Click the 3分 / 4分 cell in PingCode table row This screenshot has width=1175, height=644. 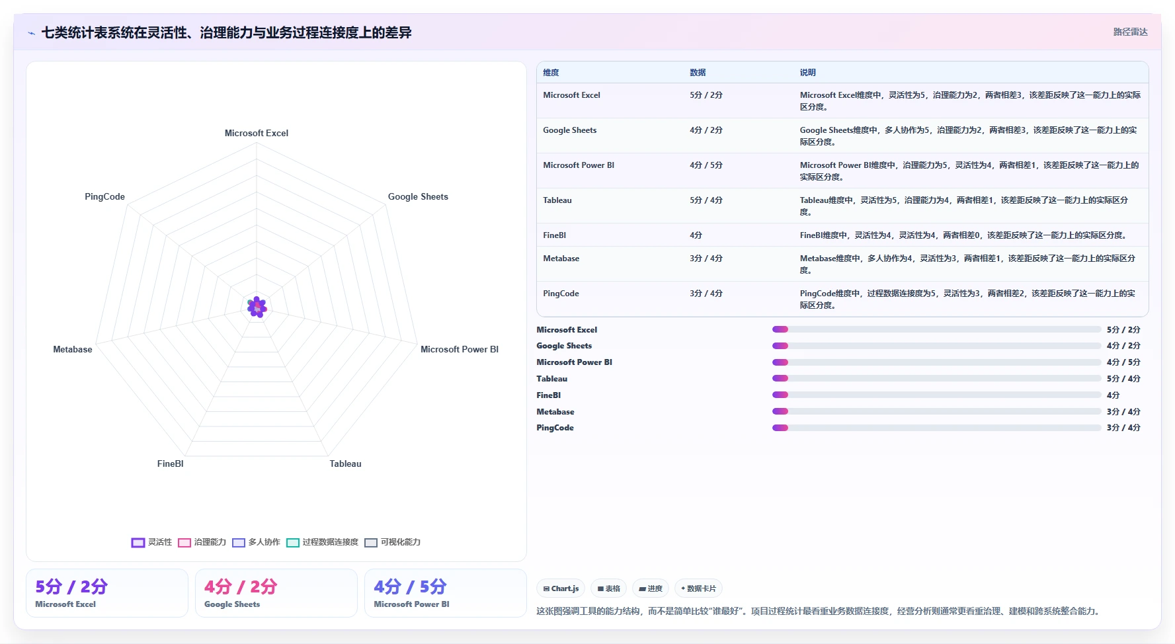point(706,294)
